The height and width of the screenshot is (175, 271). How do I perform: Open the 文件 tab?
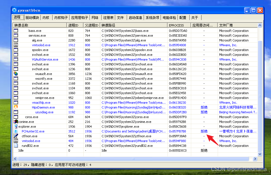point(120,18)
